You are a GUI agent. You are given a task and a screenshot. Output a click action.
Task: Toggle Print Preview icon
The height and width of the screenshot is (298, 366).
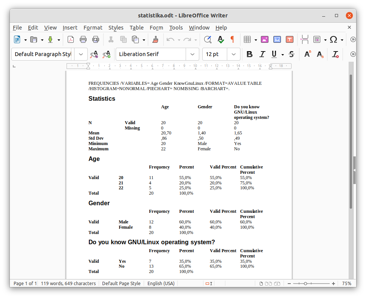point(96,39)
